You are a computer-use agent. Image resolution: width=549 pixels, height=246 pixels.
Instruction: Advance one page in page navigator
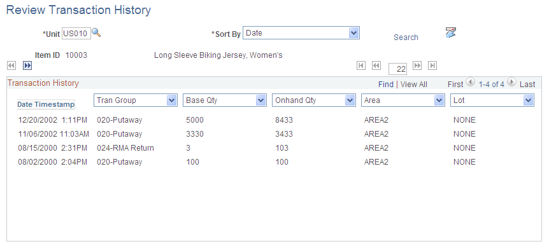pyautogui.click(x=417, y=65)
